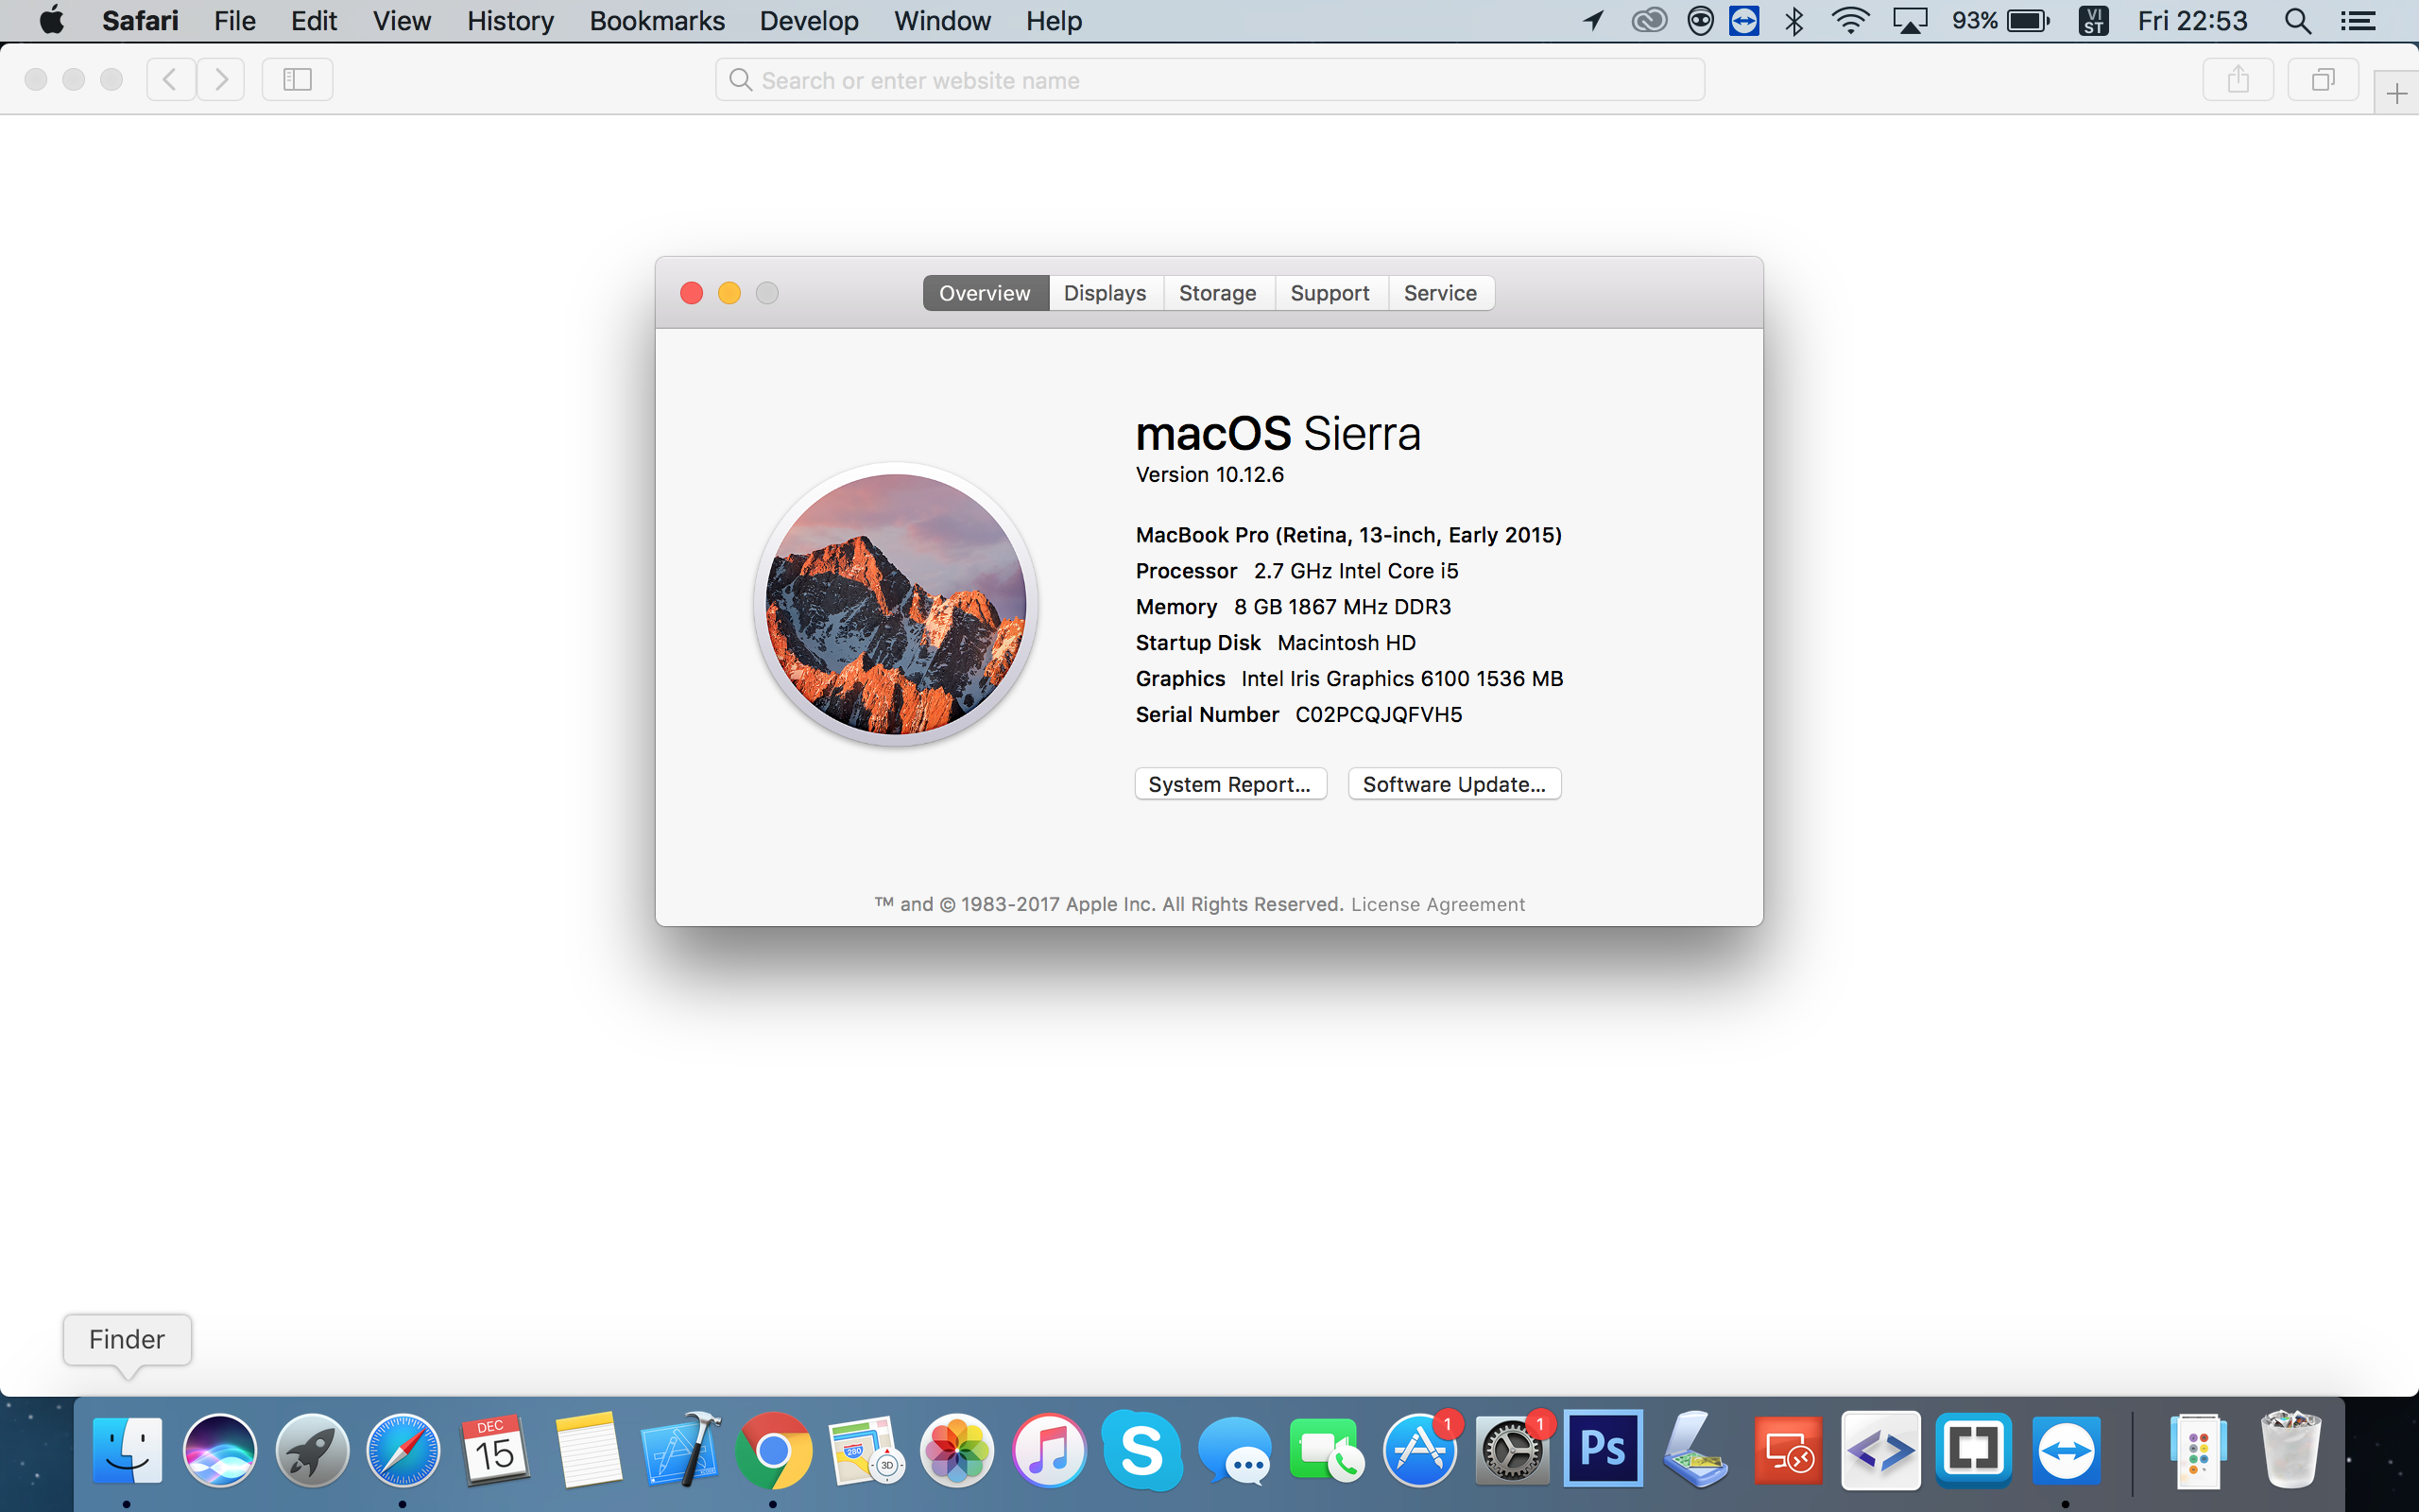Viewport: 2419px width, 1512px height.
Task: Open the Apple menu
Action: pyautogui.click(x=50, y=21)
